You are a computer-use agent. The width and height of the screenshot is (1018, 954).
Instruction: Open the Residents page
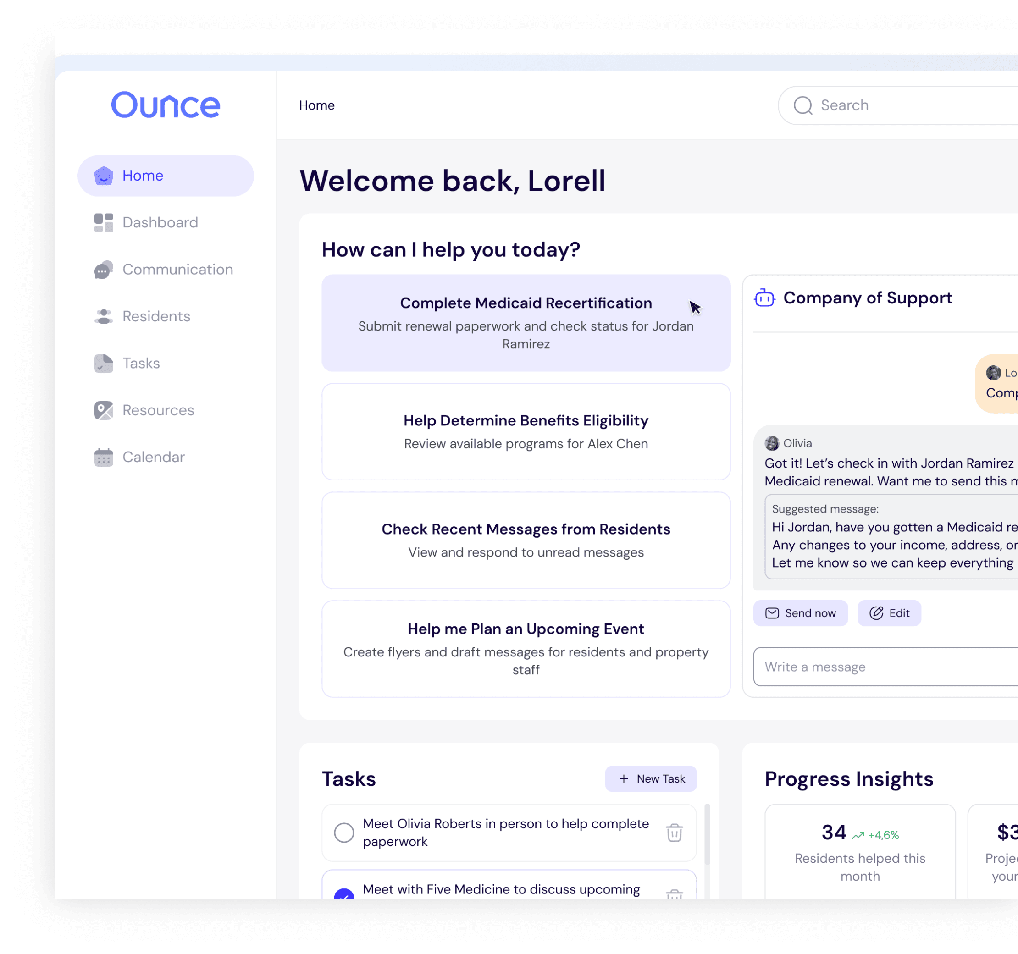click(x=142, y=316)
